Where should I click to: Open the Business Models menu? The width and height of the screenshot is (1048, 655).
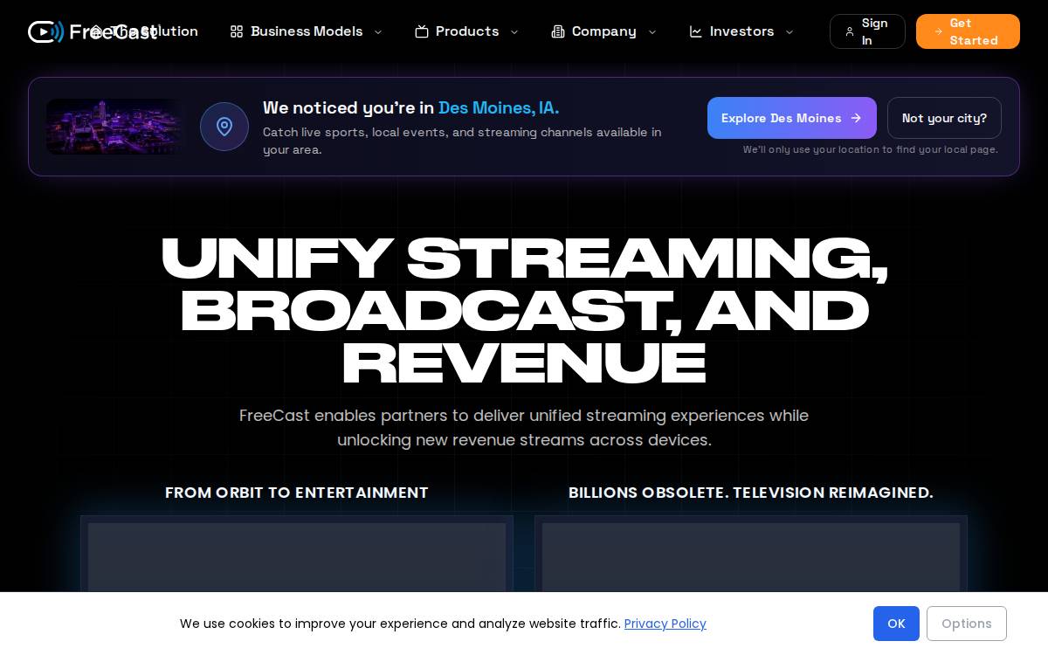(x=307, y=31)
